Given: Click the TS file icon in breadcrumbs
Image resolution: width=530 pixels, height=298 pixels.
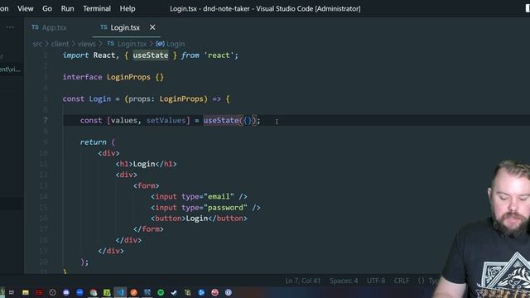Looking at the screenshot, I should pyautogui.click(x=110, y=44).
